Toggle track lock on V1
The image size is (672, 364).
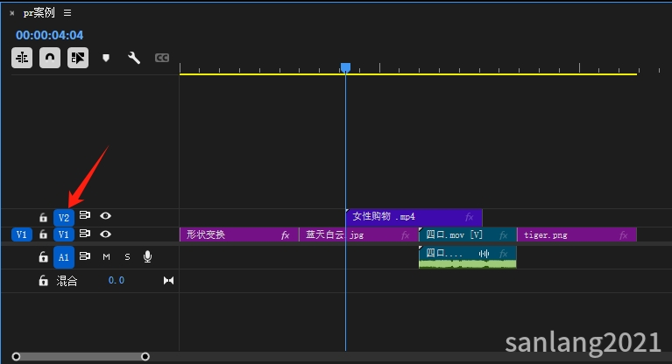pyautogui.click(x=43, y=234)
